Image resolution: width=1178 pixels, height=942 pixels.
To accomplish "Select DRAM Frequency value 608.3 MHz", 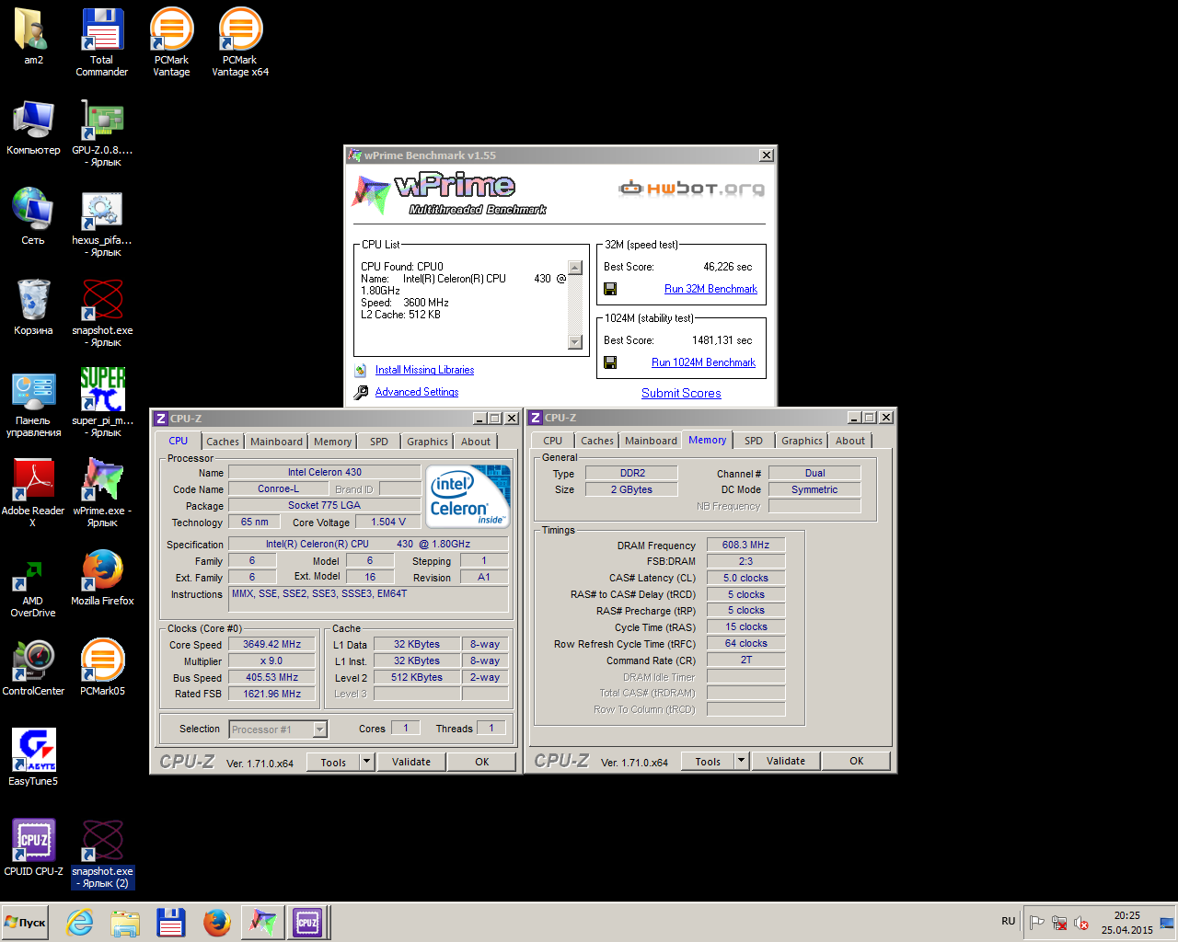I will 745,545.
